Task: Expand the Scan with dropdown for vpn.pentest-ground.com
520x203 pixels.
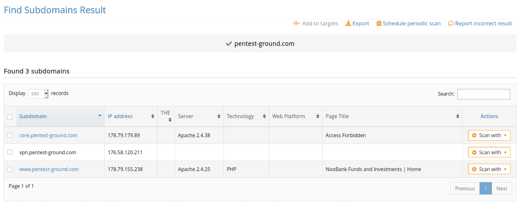Action: click(506, 152)
